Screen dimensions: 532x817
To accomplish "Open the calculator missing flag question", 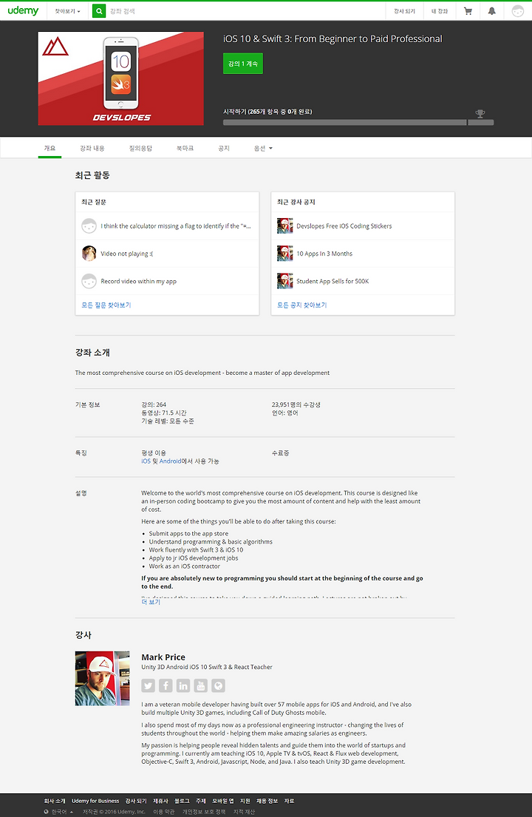I will click(176, 226).
